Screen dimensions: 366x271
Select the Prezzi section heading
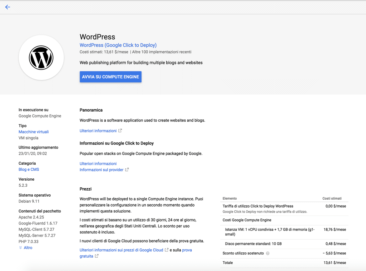pyautogui.click(x=86, y=189)
